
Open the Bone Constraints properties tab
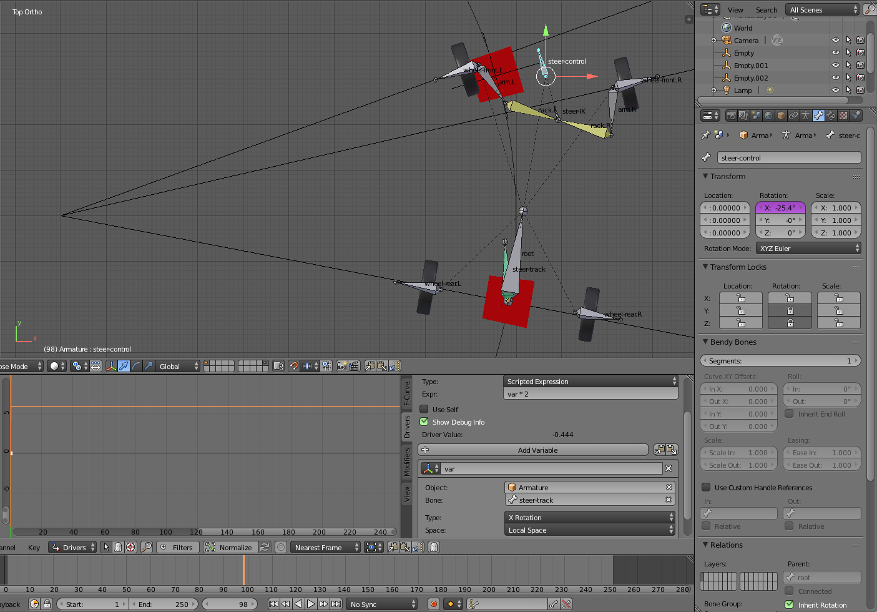[831, 116]
